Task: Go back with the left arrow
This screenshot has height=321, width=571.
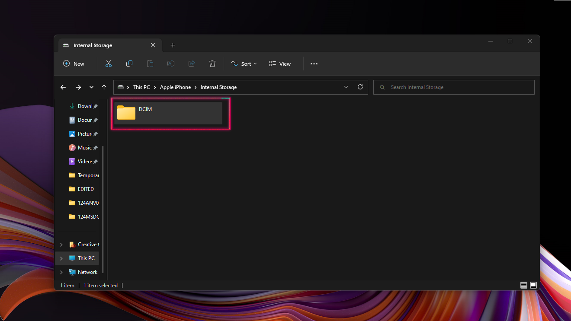Action: [x=63, y=87]
